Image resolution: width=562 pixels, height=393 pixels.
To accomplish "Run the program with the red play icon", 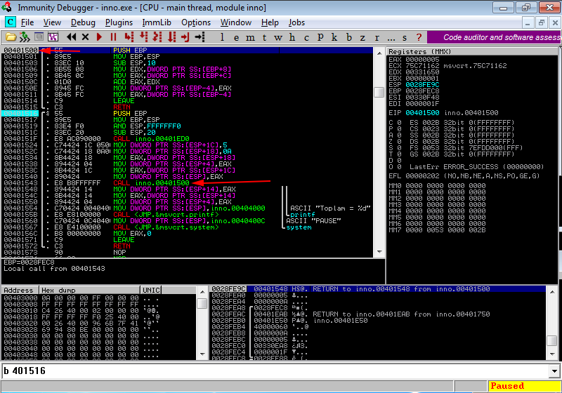I will click(99, 37).
